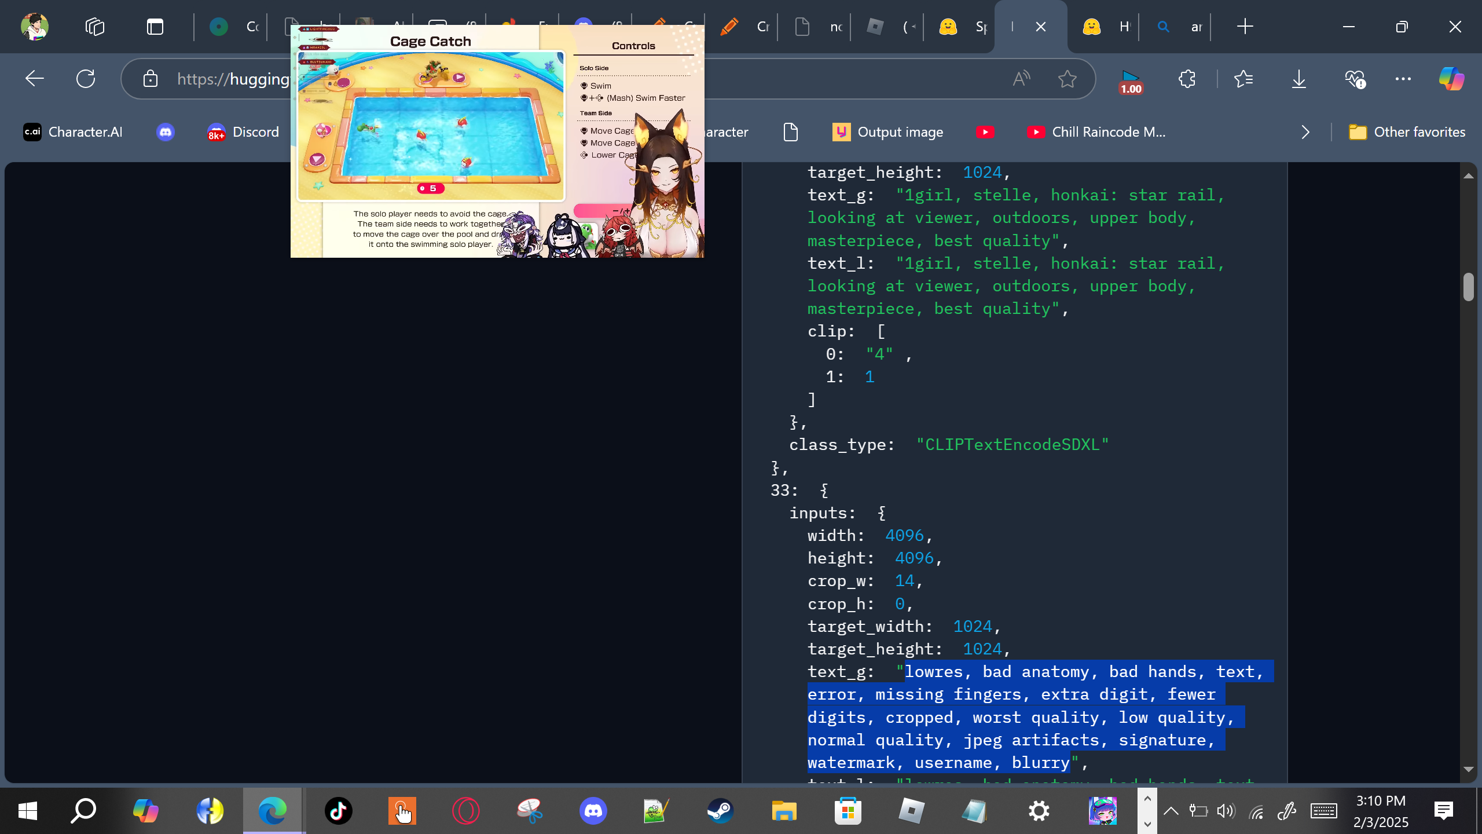The width and height of the screenshot is (1482, 834).
Task: Open File Explorer from the taskbar
Action: tap(784, 811)
